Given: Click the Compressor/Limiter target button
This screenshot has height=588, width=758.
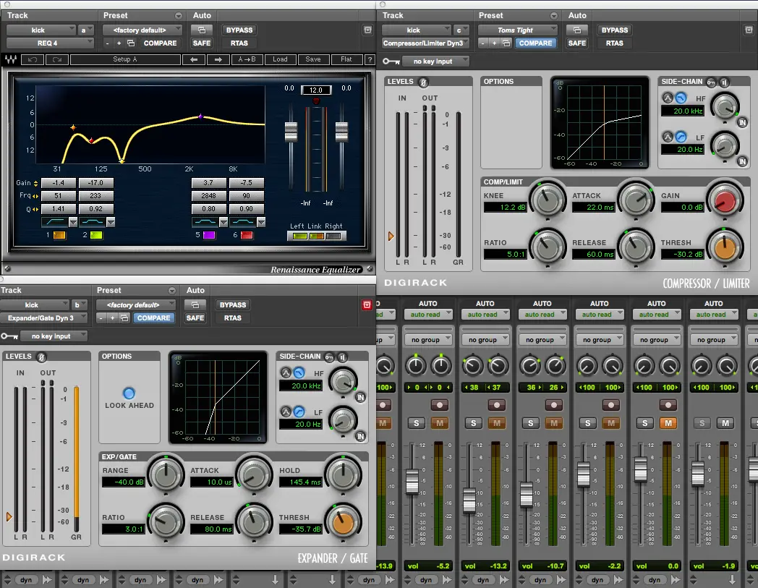Looking at the screenshot, I should [749, 30].
